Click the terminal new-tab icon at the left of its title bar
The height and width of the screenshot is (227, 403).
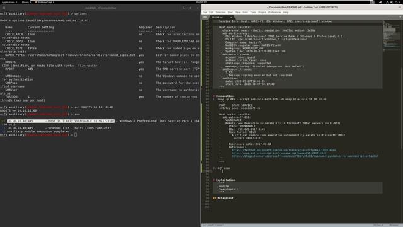coord(4,8)
